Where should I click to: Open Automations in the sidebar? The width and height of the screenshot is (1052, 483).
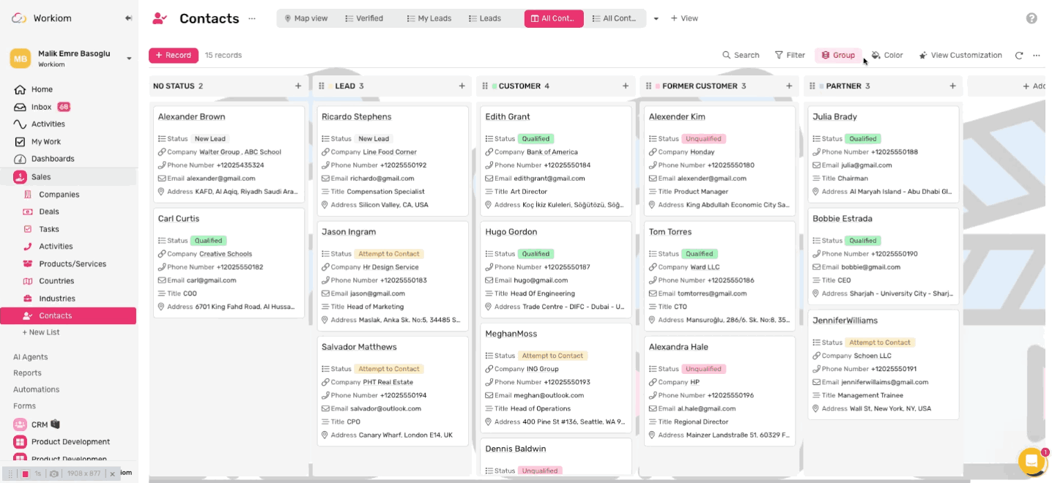[x=37, y=389]
